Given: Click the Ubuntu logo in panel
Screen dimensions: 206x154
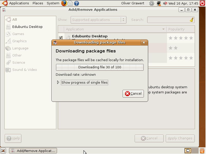Looking at the screenshot, I should [5, 3].
